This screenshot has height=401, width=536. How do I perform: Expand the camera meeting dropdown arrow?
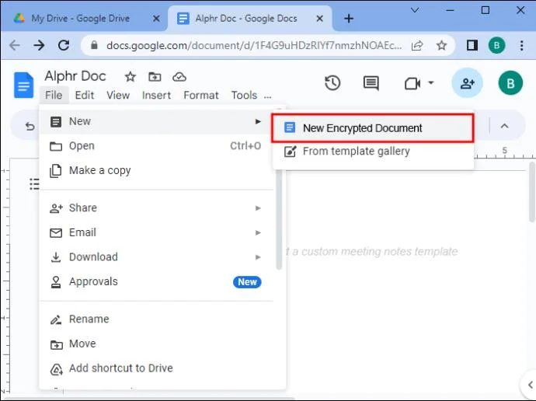[x=431, y=82]
